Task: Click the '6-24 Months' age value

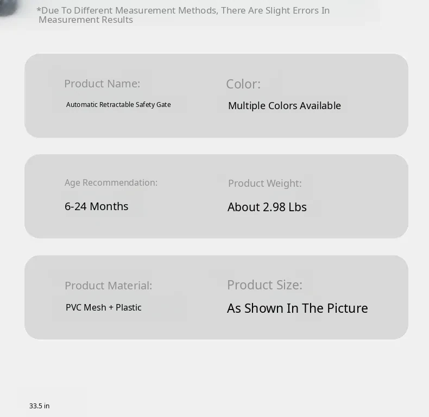Action: [x=97, y=206]
